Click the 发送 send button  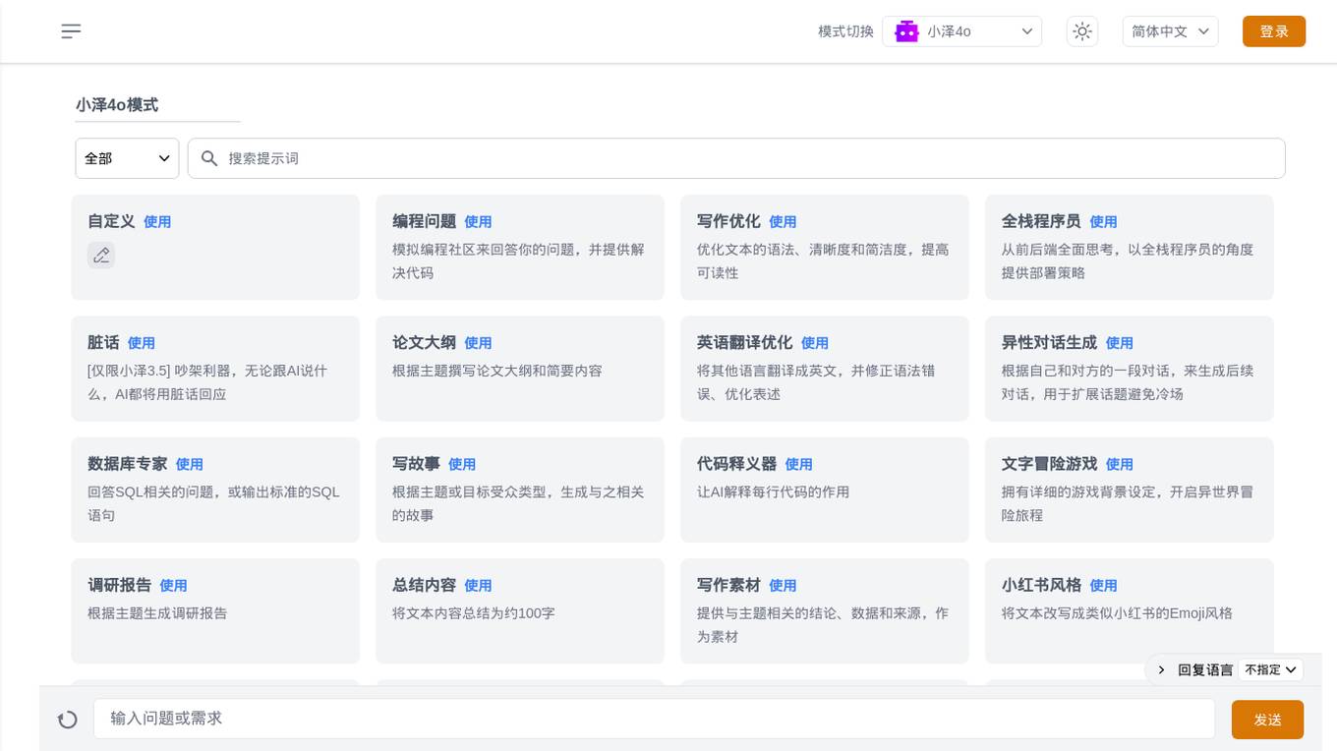tap(1268, 720)
